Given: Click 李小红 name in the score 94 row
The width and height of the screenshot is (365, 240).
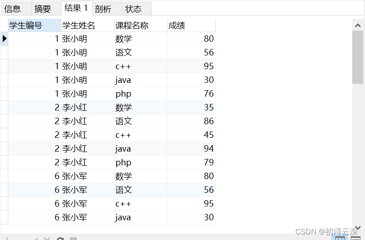Looking at the screenshot, I should pyautogui.click(x=88, y=148).
